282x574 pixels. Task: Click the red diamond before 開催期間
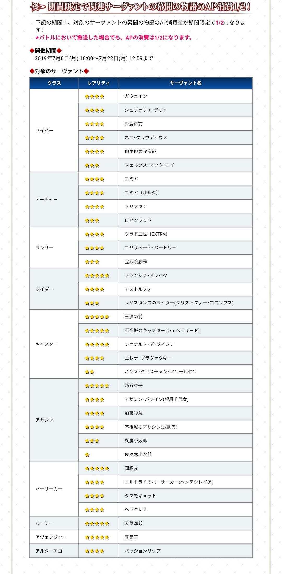(32, 51)
